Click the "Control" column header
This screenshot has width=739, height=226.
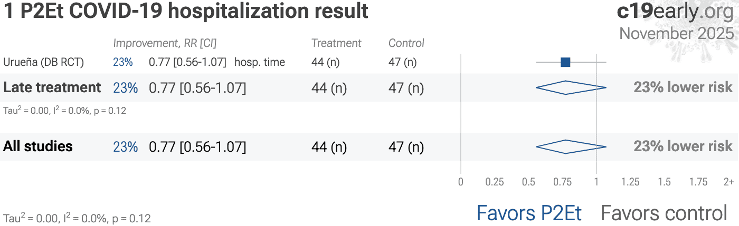(406, 43)
